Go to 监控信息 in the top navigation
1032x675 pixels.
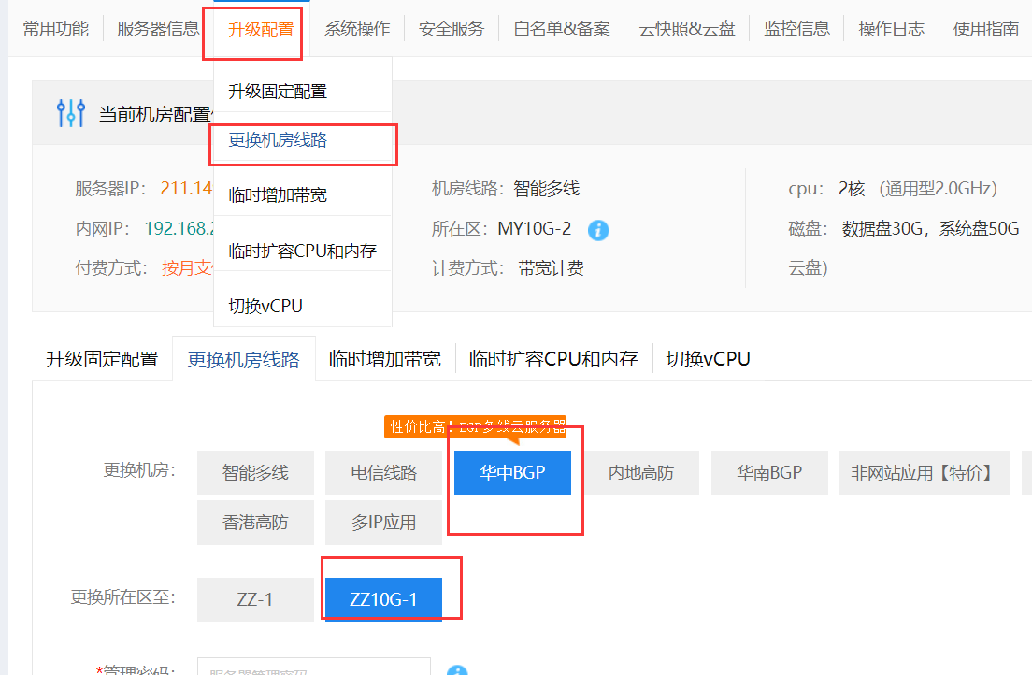click(x=796, y=29)
